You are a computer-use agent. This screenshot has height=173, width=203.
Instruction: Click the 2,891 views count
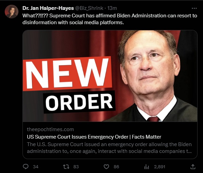tap(159, 167)
